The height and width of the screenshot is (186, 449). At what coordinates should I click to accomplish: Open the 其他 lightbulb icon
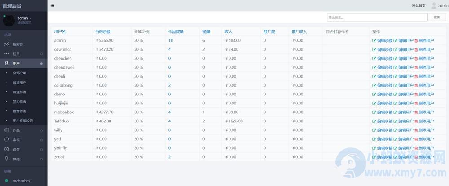coord(7,159)
